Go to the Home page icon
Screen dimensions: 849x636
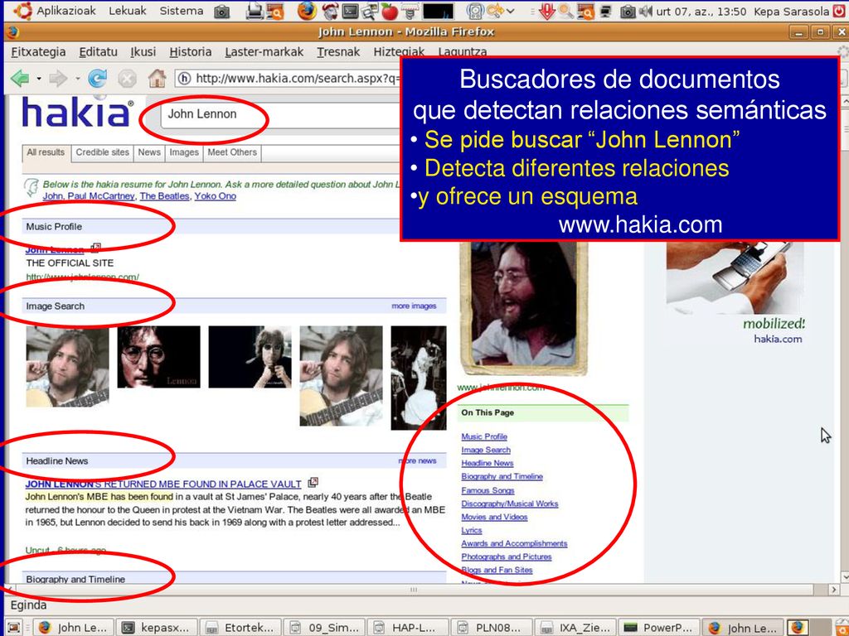[157, 79]
